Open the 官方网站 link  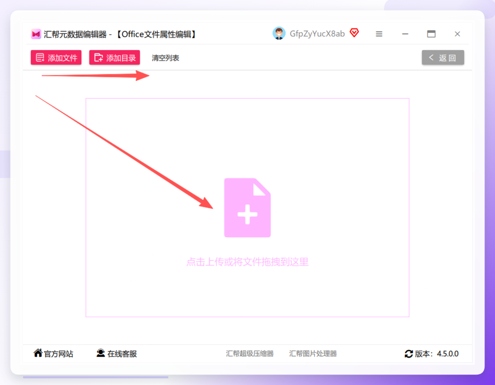(58, 354)
